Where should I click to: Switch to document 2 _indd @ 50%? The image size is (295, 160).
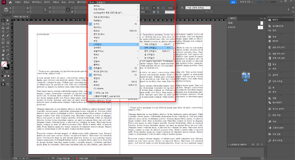click(114, 96)
